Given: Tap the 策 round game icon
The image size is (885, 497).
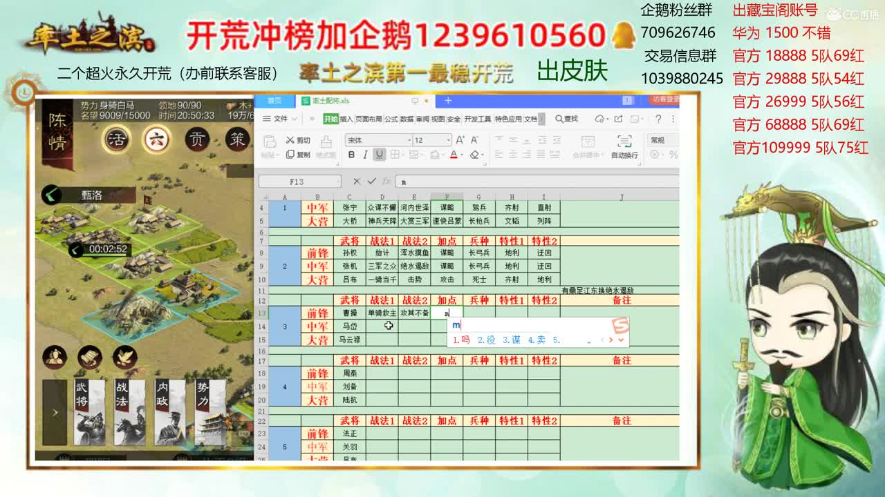Looking at the screenshot, I should (x=237, y=139).
